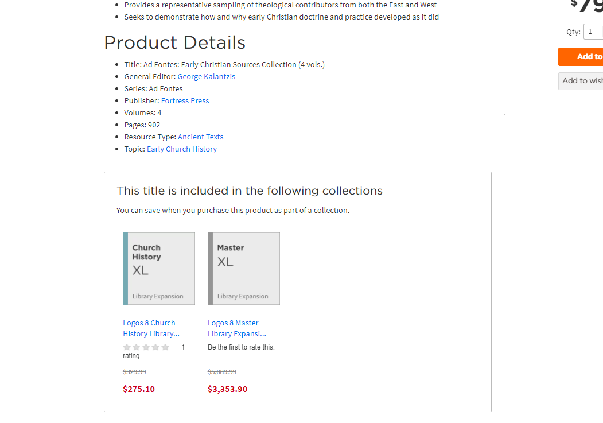Viewport: 603px width, 423px height.
Task: Open Logos 8 Church History Library title link
Action: click(x=150, y=328)
